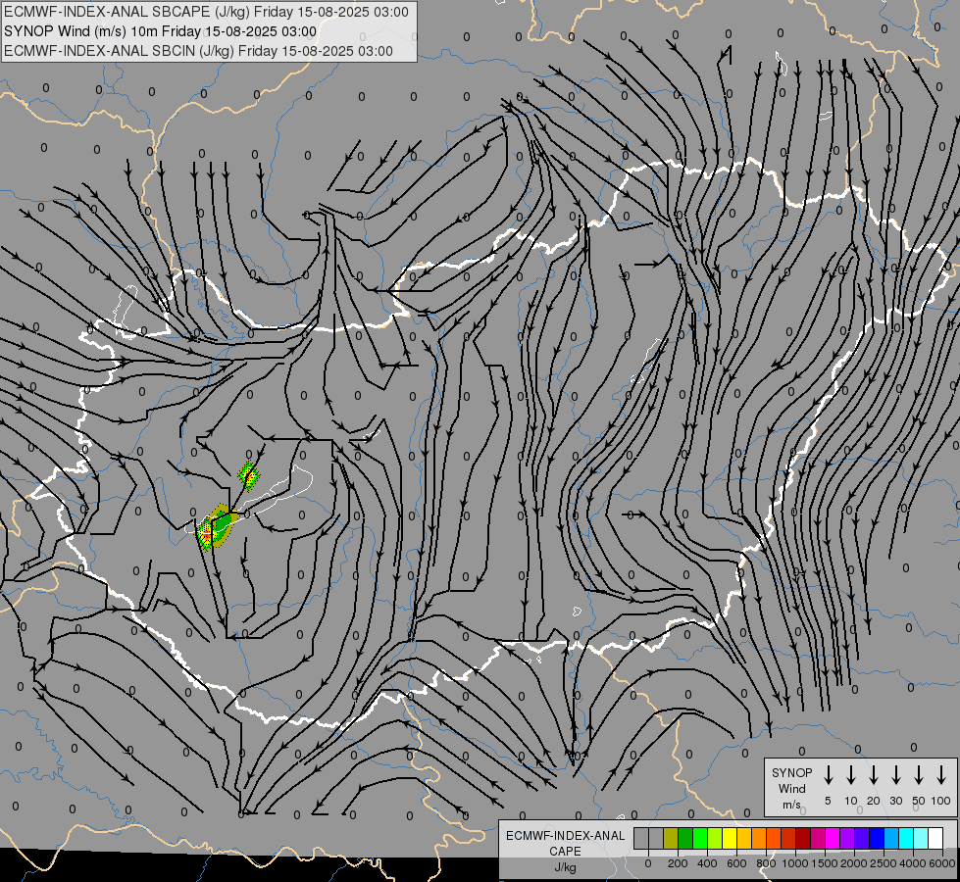Select the dark red swatch right of 1000
This screenshot has height=882, width=960.
(x=803, y=839)
